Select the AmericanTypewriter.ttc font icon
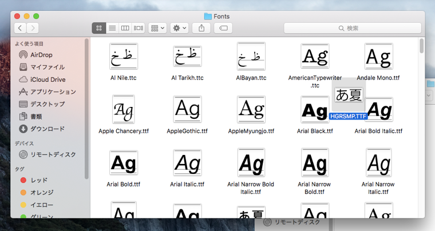435x231 pixels. pos(315,56)
